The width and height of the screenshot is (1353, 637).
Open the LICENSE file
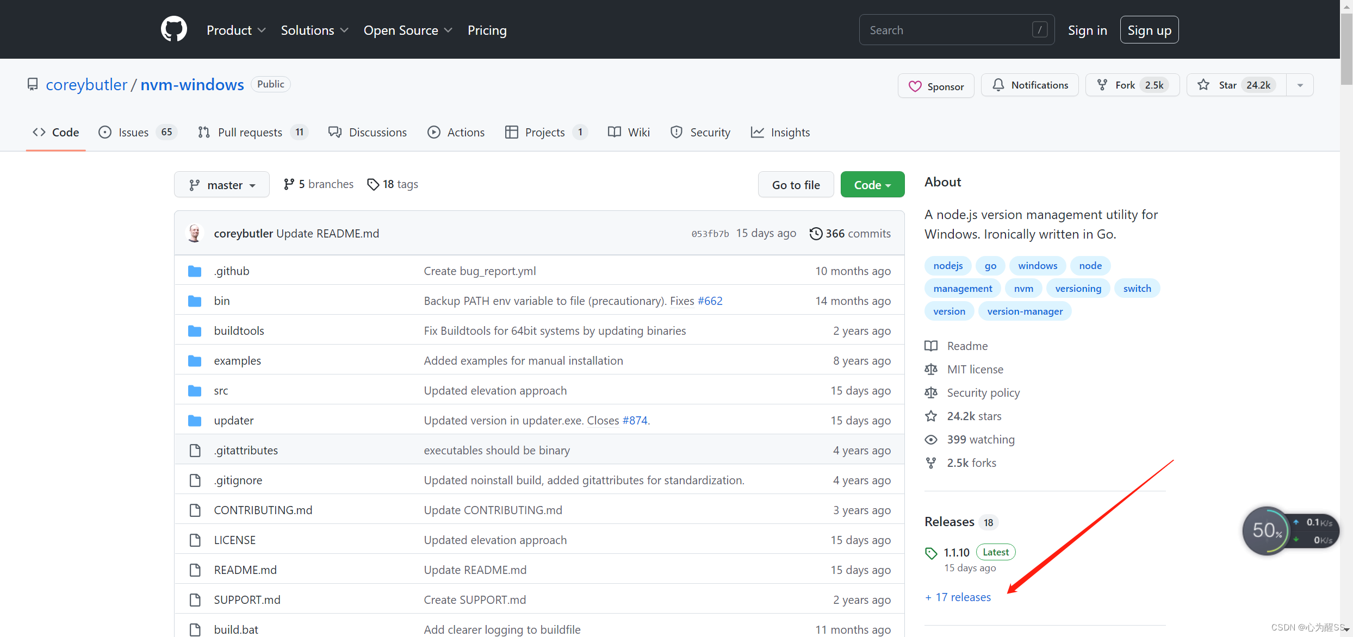click(235, 540)
